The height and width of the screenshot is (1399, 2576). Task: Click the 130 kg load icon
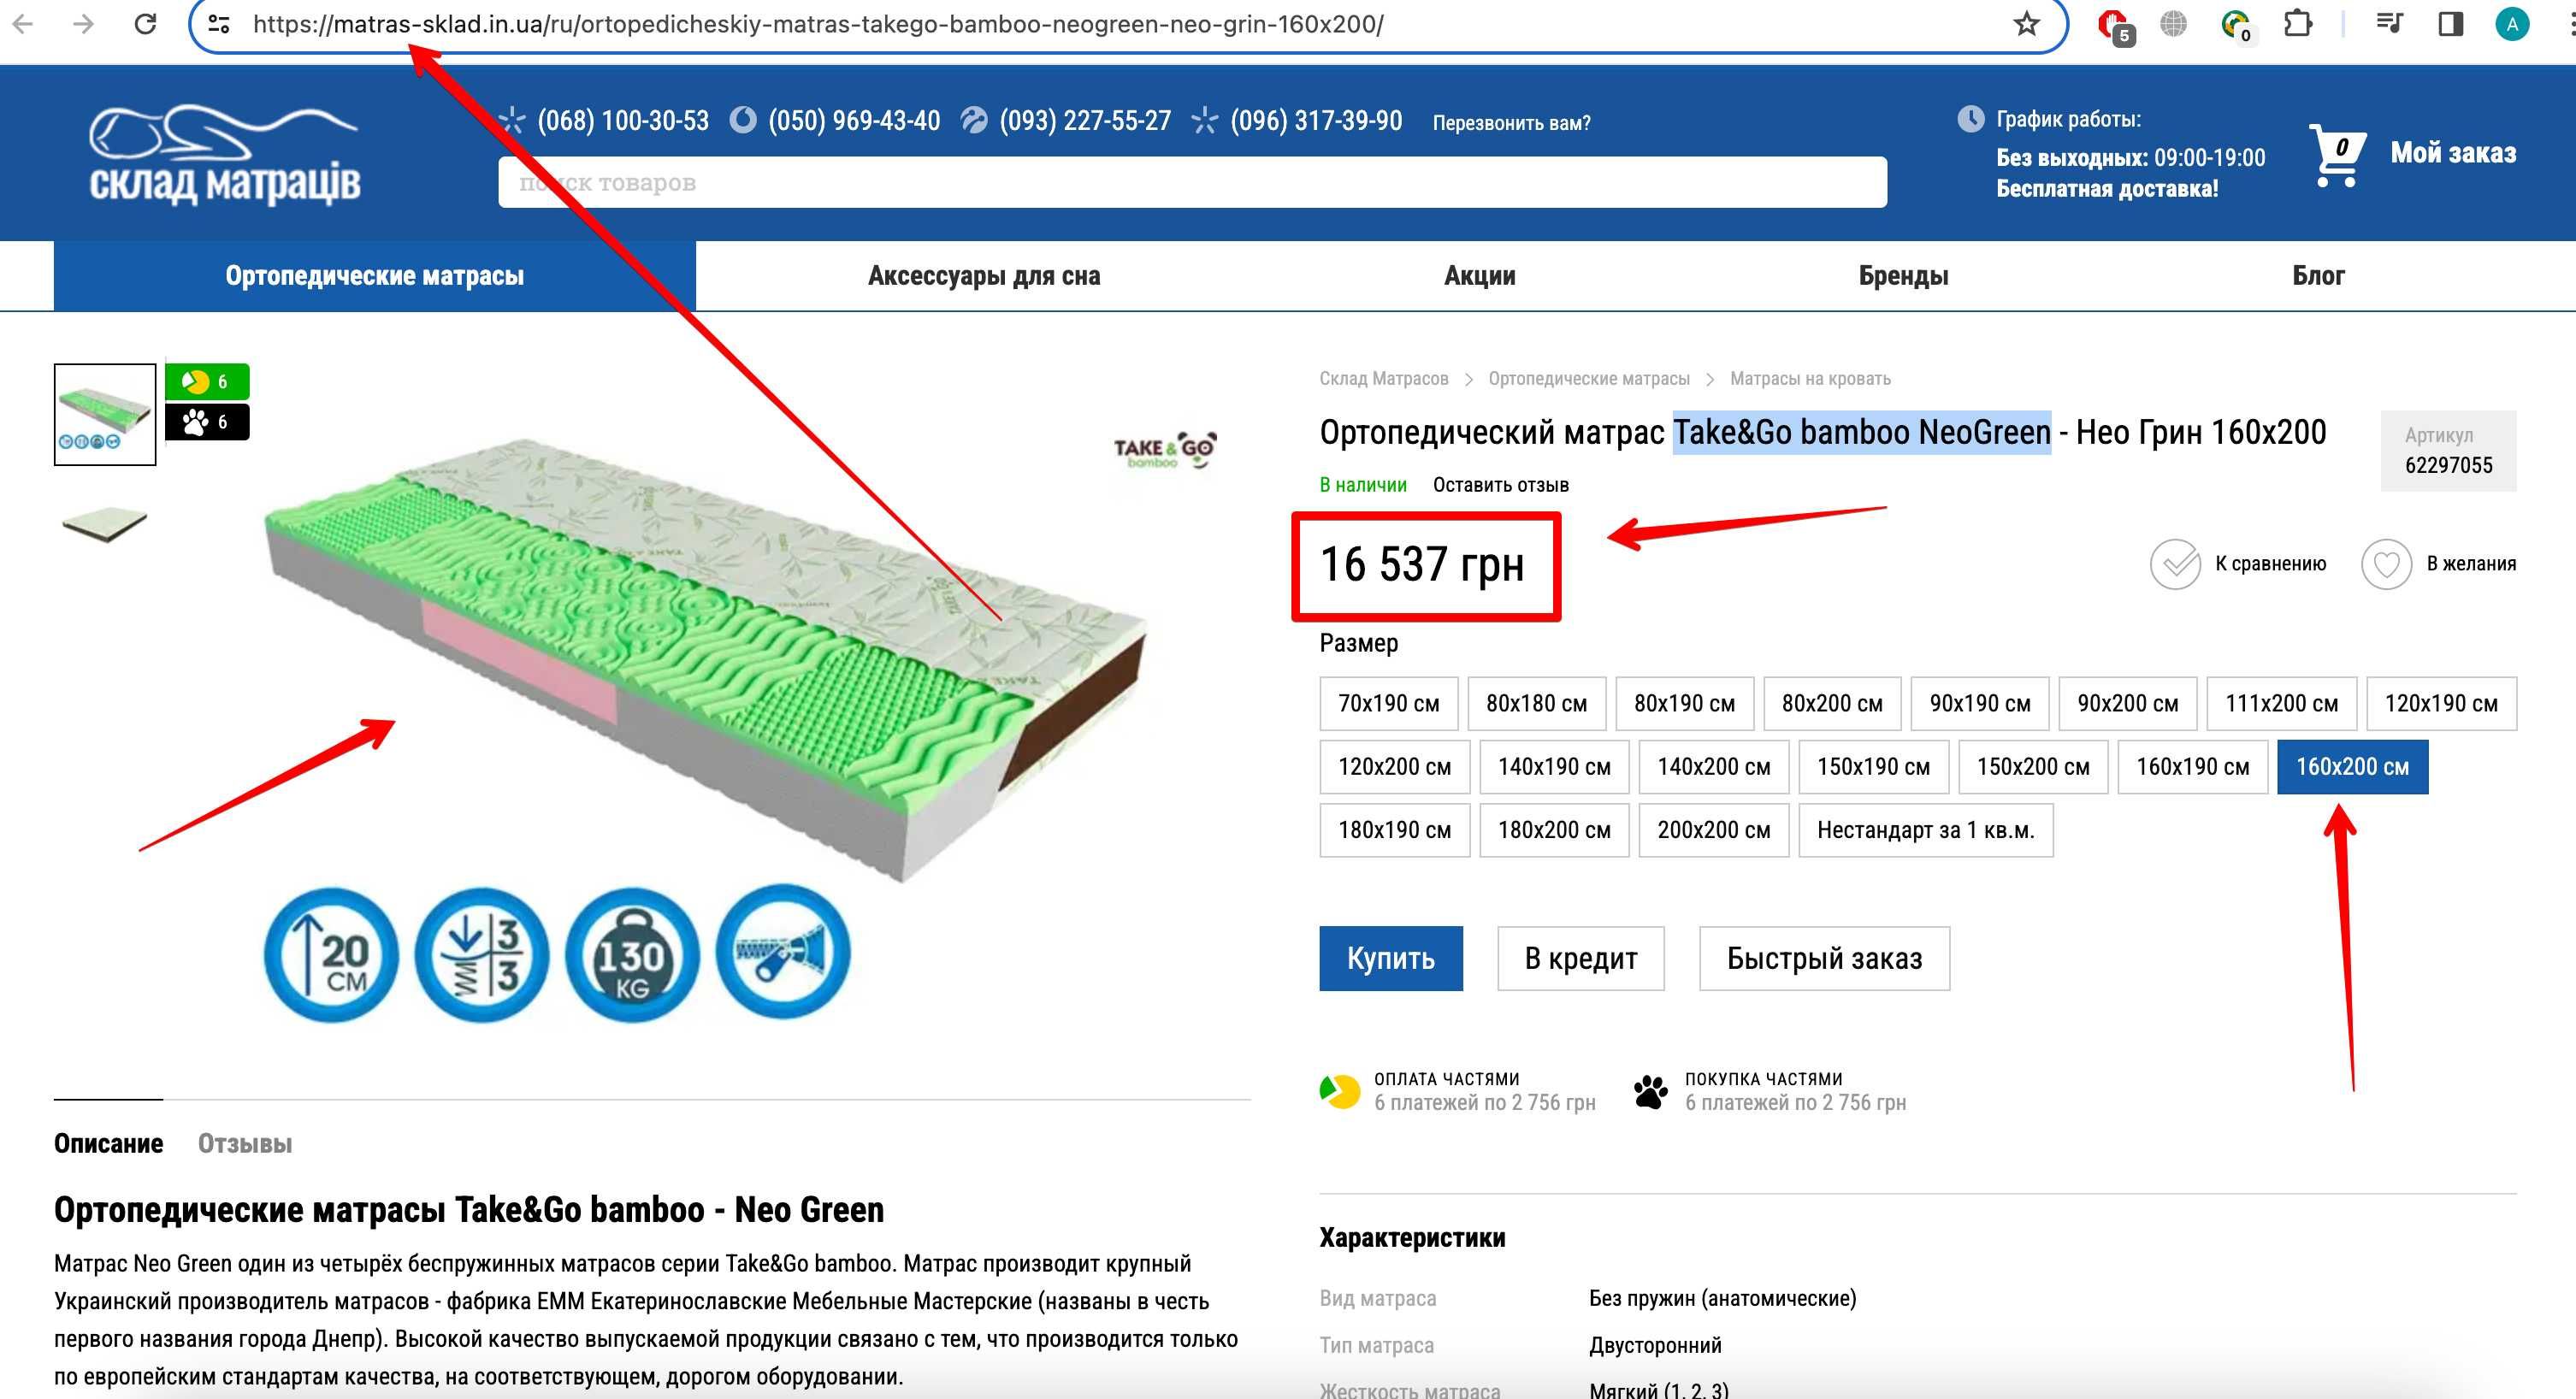(x=632, y=955)
